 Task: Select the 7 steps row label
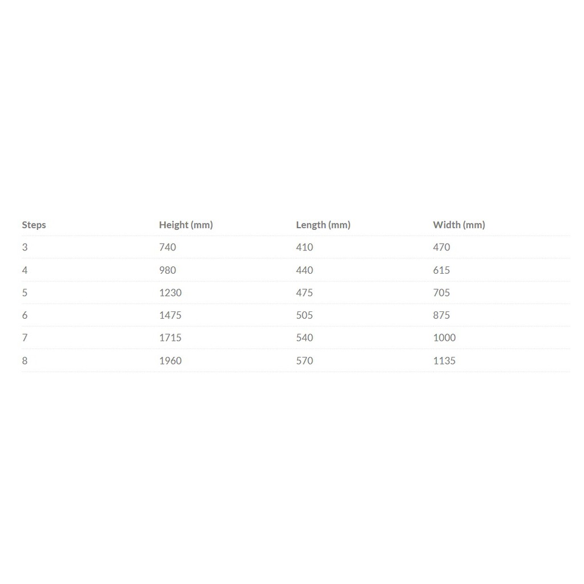tap(25, 338)
